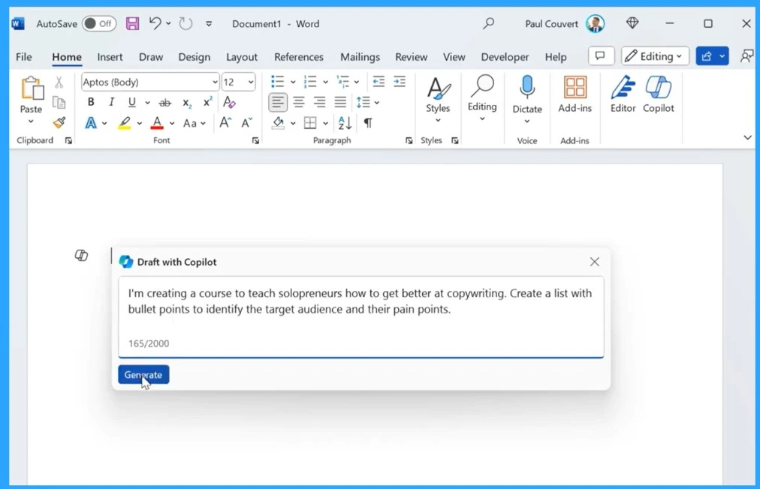Select the Format Painter brush
This screenshot has height=489, width=760.
[x=59, y=122]
